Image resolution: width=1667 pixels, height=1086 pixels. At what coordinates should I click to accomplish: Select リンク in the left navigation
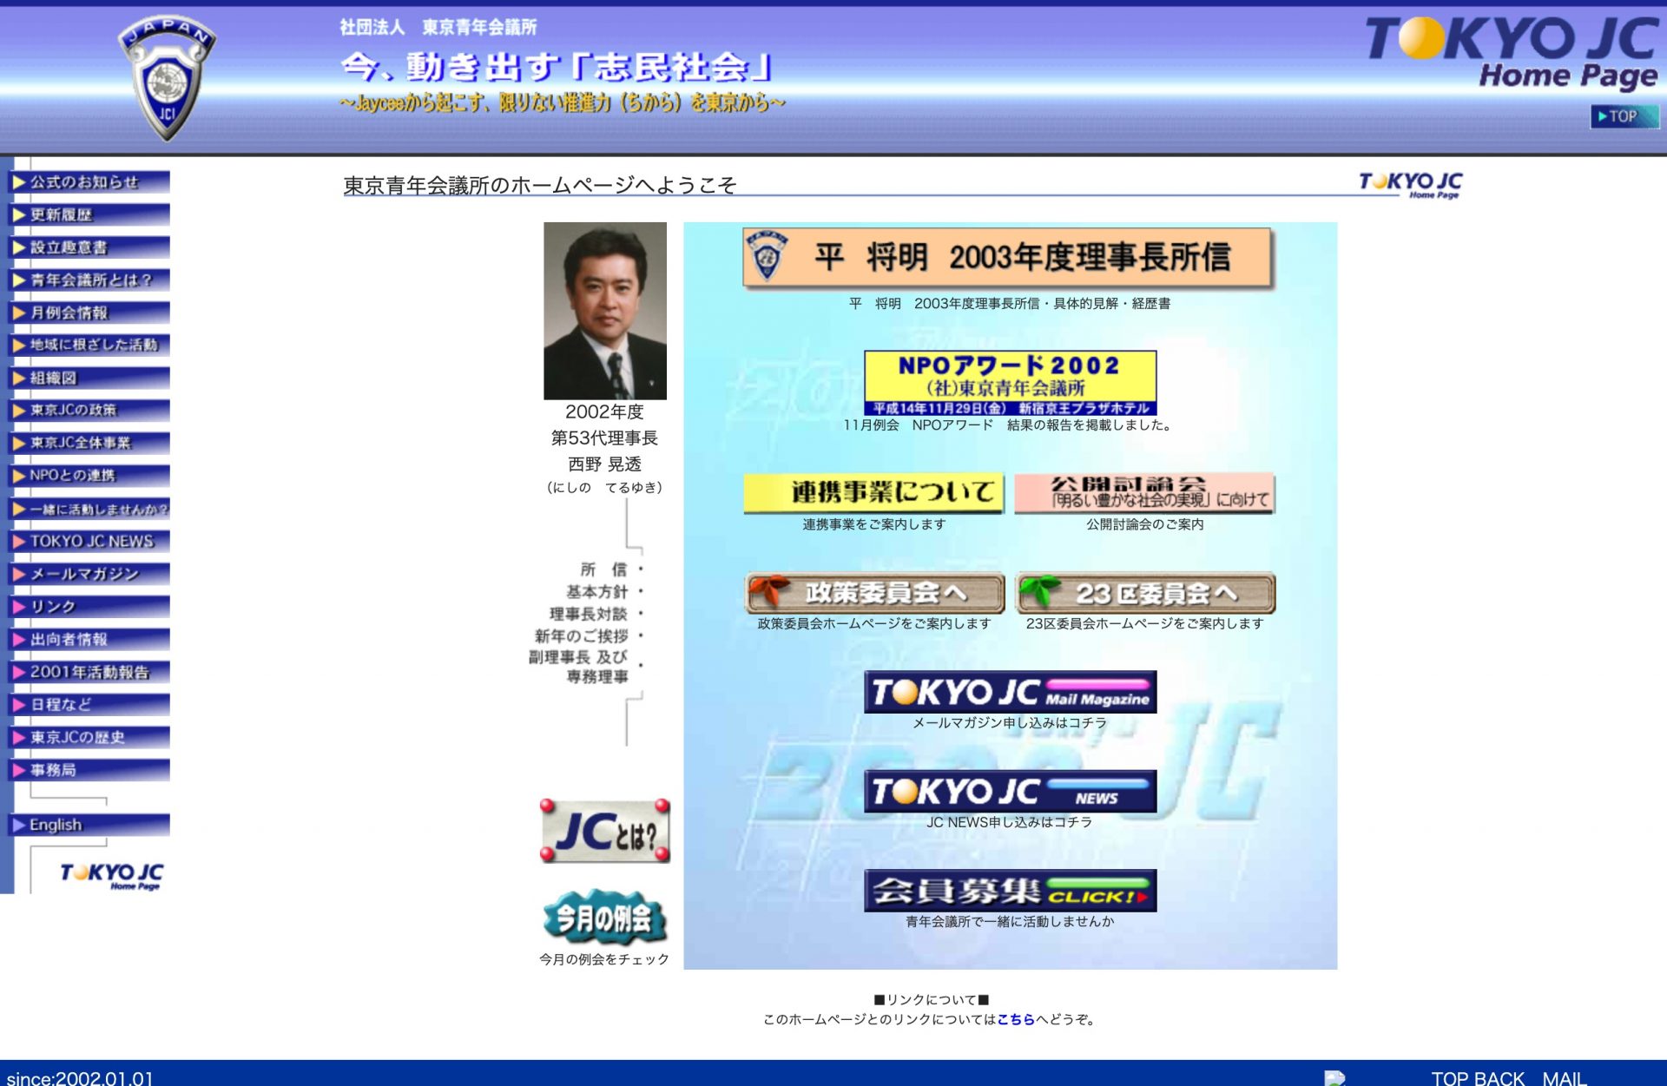click(x=89, y=606)
